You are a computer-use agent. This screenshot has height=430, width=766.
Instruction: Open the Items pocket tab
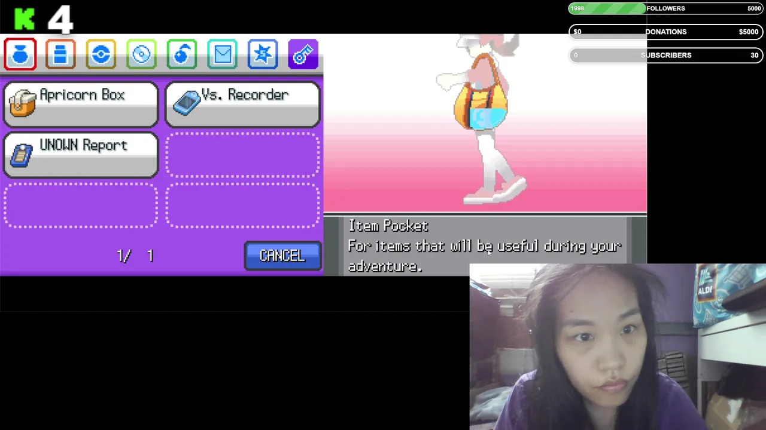[x=20, y=54]
